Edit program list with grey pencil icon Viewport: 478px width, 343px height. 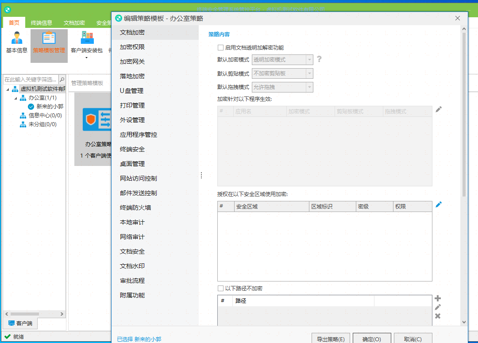438,109
